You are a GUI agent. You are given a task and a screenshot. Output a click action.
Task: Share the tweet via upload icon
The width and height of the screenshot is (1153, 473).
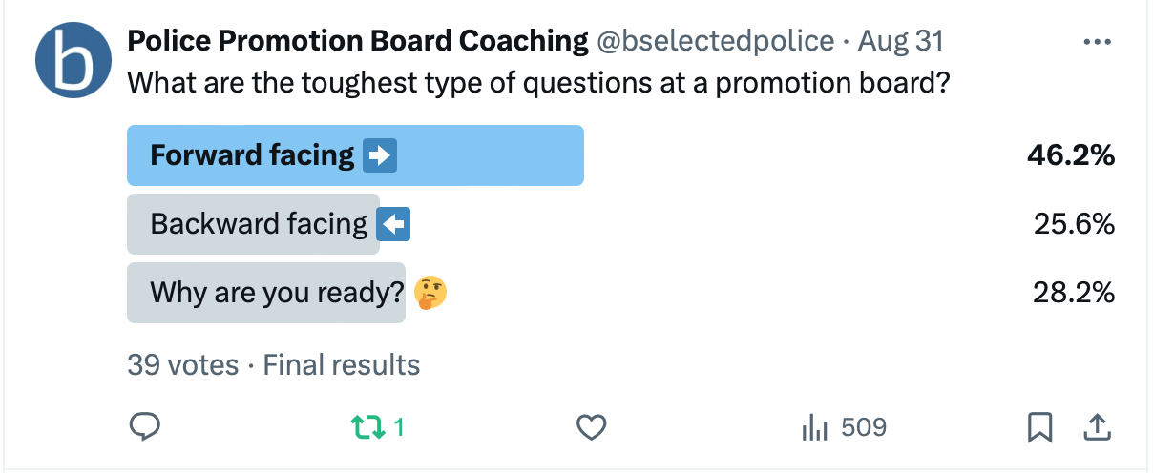coord(1097,427)
